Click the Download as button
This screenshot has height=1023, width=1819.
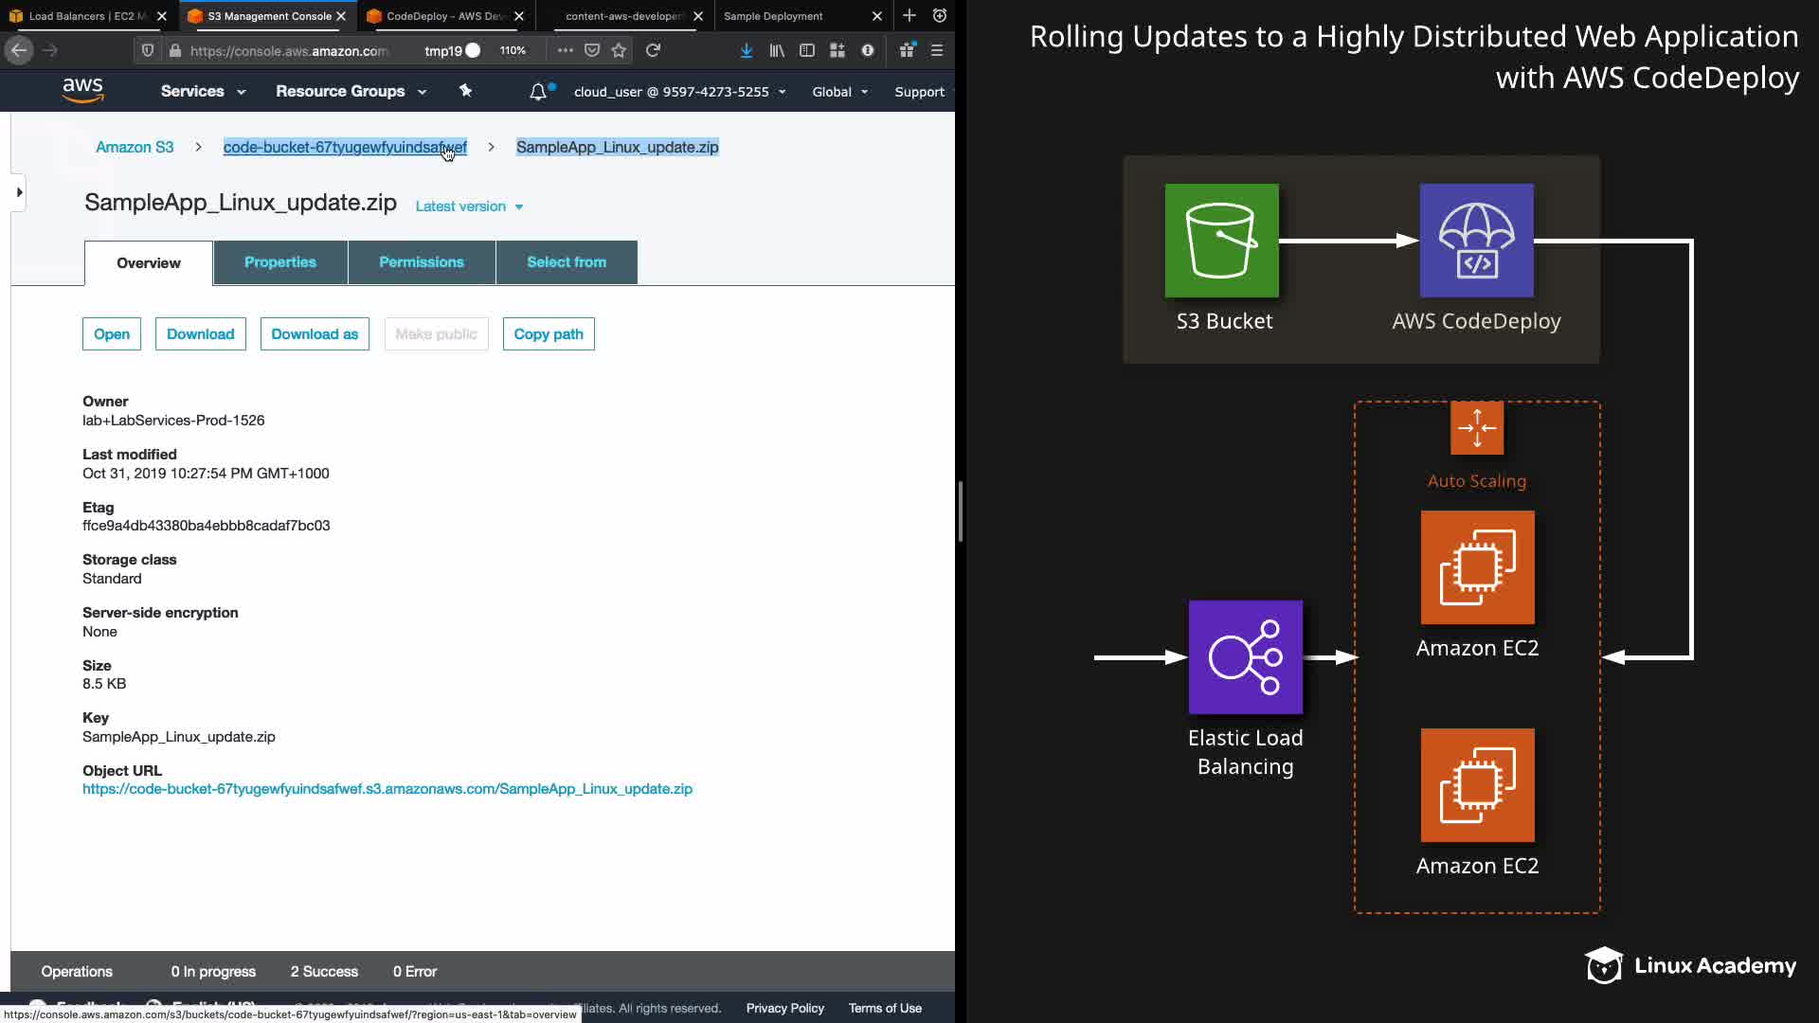coord(315,334)
